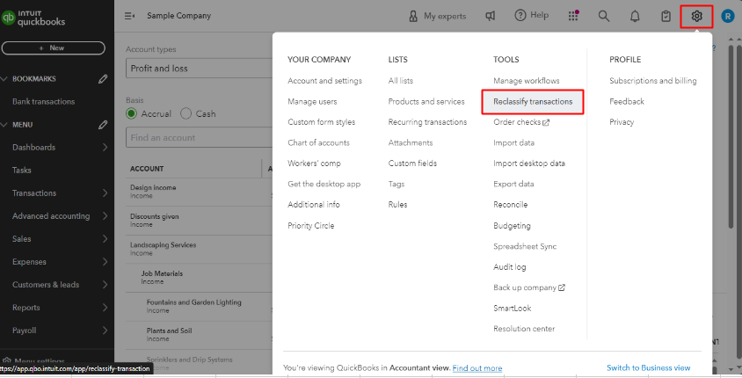Open Help question mark icon
Screen dimensions: 742x378
pyautogui.click(x=520, y=16)
